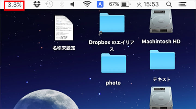The height and width of the screenshot is (109, 196).
Task: Open the Wi-Fi menu bar icon
Action: [x=87, y=4]
